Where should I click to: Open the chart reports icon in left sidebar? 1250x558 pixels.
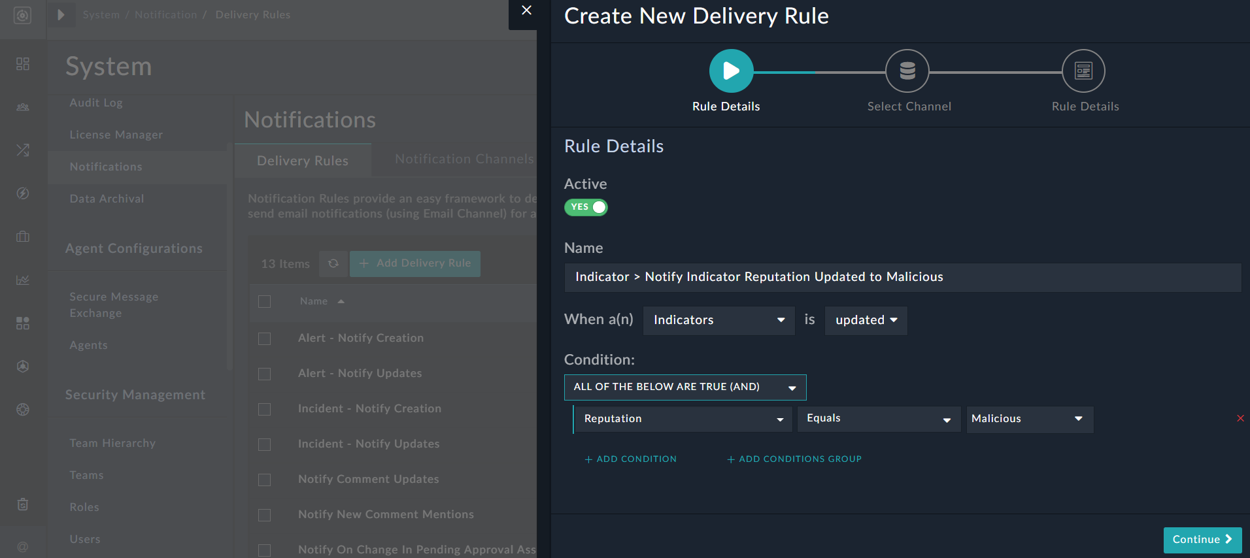pos(23,280)
